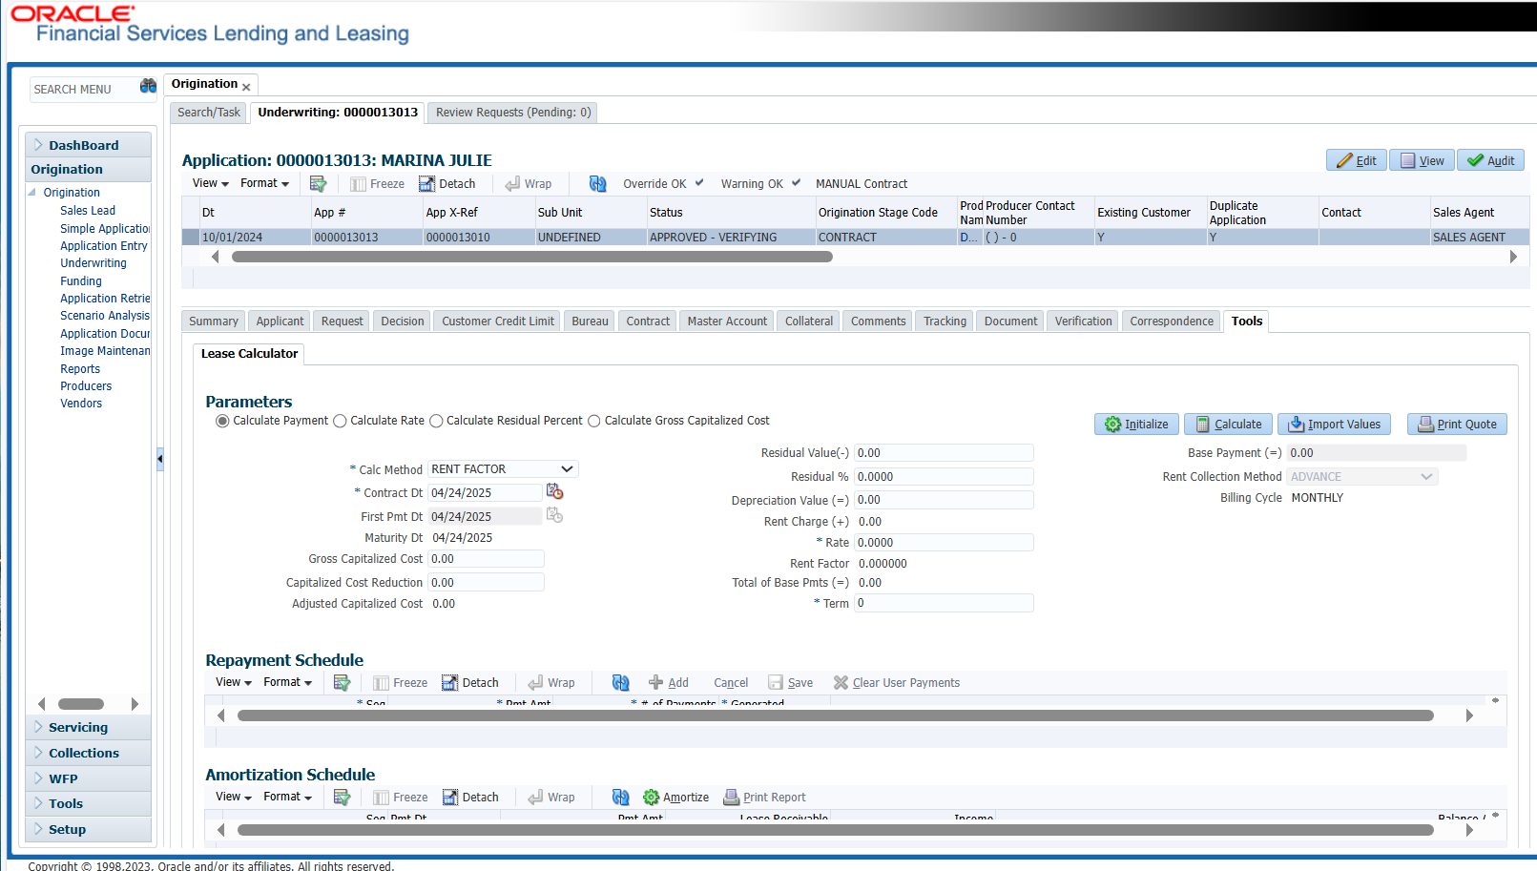This screenshot has height=871, width=1537.
Task: Click the refresh icon in application toolbar
Action: coord(598,183)
